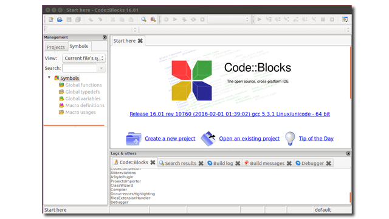Click the Save all files toolbar icon

coord(78,19)
